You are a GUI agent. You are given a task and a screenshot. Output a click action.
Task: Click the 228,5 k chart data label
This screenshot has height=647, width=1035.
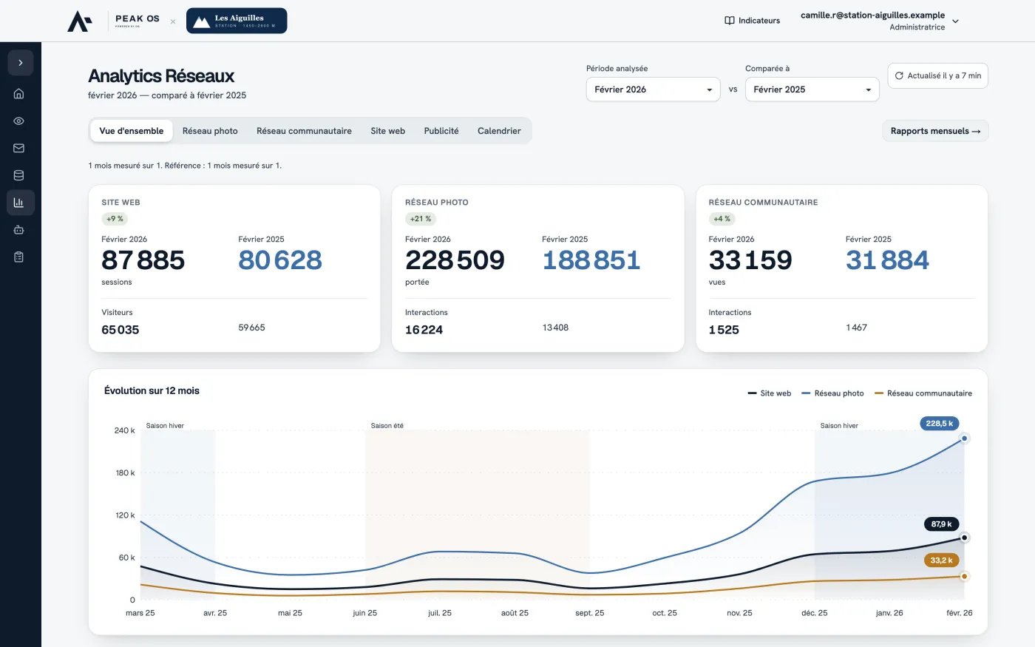940,424
